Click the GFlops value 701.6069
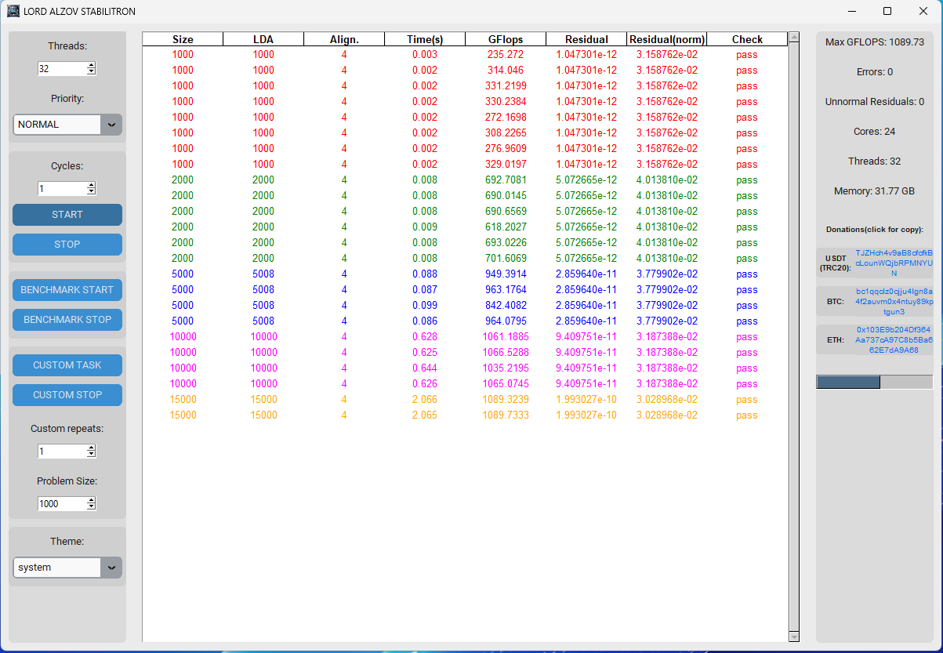Screen dimensions: 943x653 click(x=506, y=259)
